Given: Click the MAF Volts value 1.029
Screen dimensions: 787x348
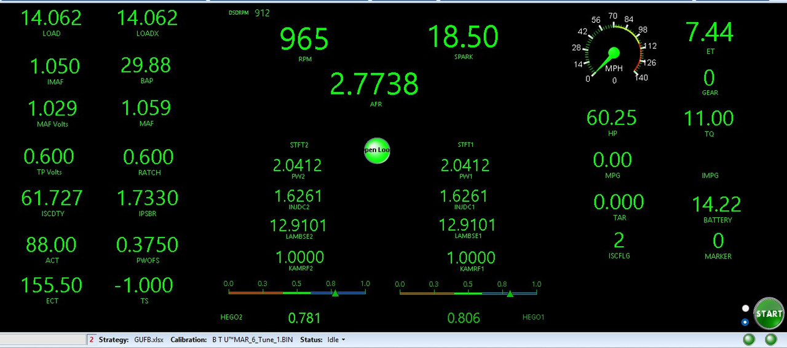Looking at the screenshot, I should (52, 108).
